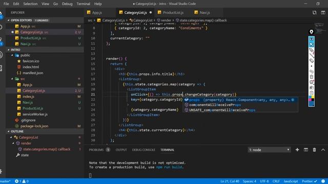Maximize panel with the up chevron
The width and height of the screenshot is (328, 184).
pos(323,150)
